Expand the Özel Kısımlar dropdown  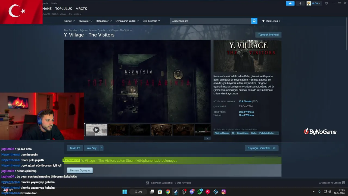pos(151,21)
